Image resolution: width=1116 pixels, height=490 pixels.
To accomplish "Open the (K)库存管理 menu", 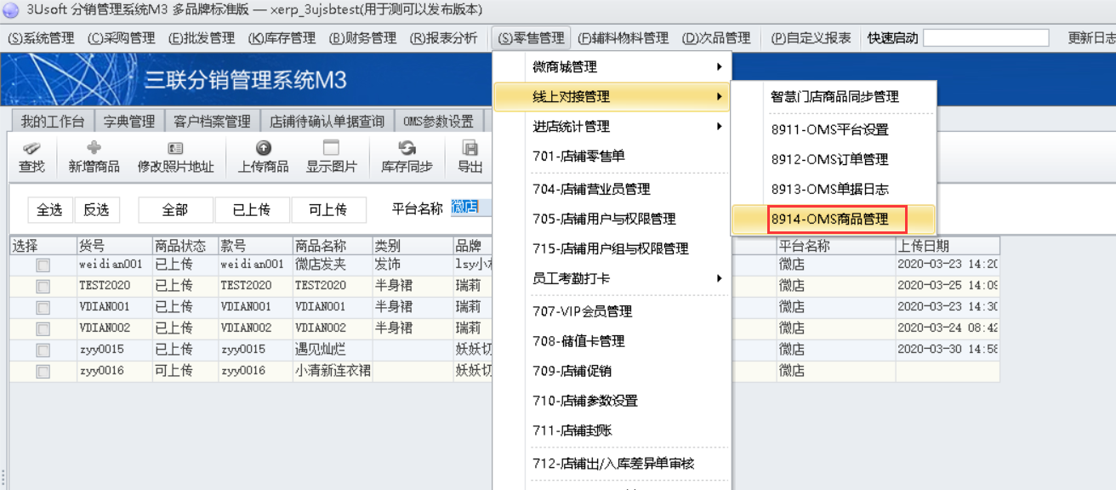I will (282, 38).
